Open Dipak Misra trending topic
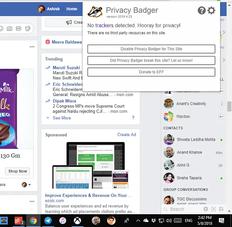This screenshot has height=227, width=232. [x=64, y=101]
